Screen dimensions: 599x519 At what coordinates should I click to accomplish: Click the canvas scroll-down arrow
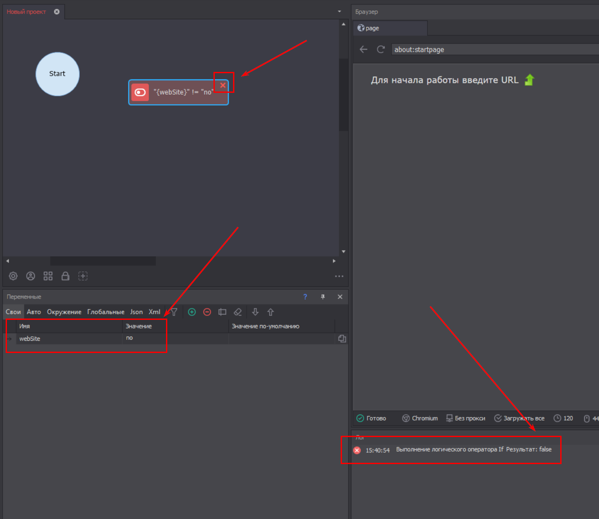click(x=344, y=251)
